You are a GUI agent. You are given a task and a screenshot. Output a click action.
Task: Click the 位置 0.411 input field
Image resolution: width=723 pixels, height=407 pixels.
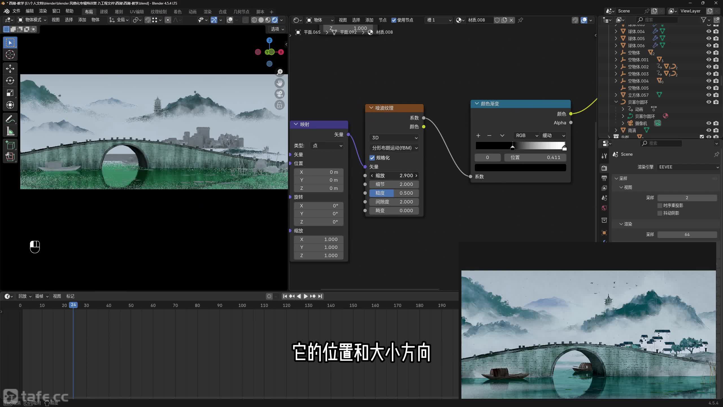pos(535,157)
